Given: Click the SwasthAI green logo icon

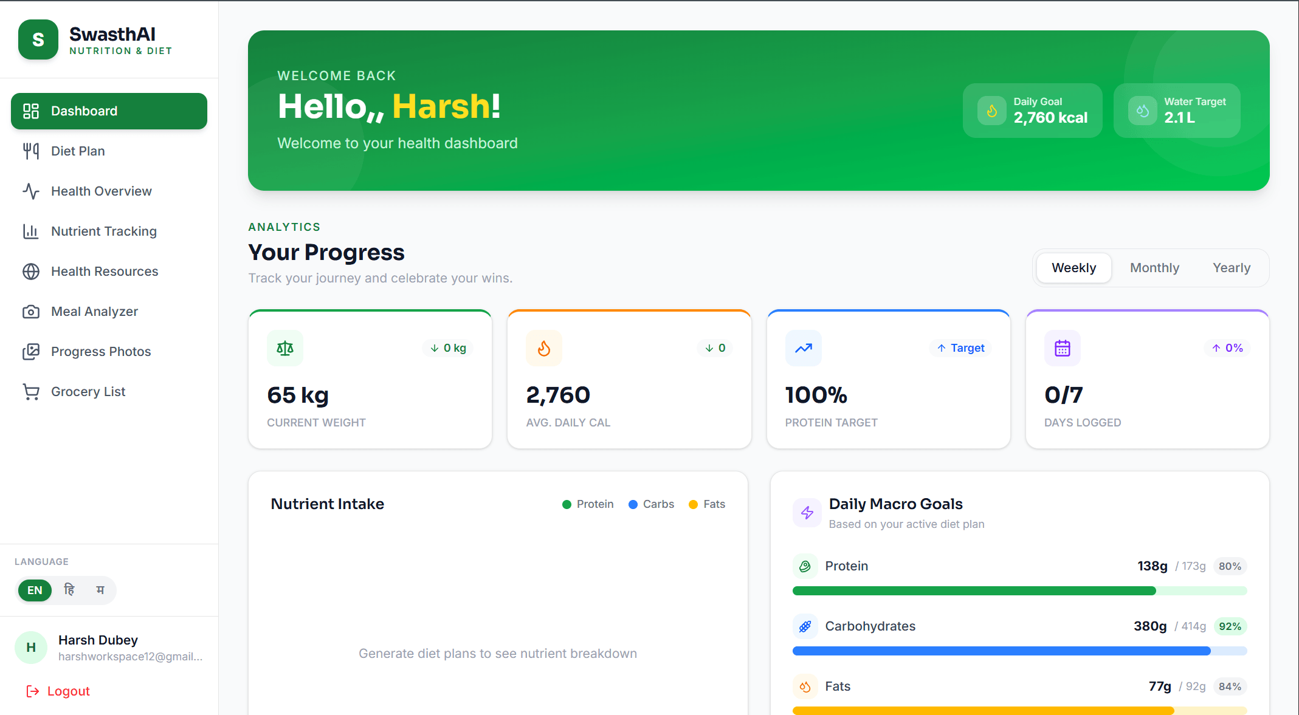Looking at the screenshot, I should [38, 39].
